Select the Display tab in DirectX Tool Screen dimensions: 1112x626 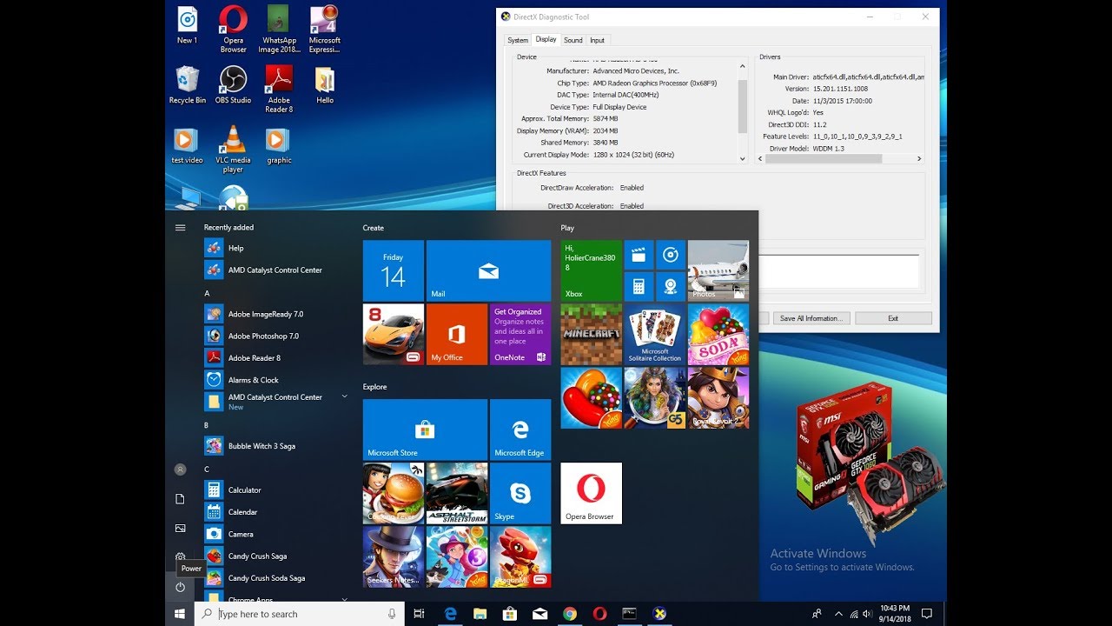[x=546, y=39]
